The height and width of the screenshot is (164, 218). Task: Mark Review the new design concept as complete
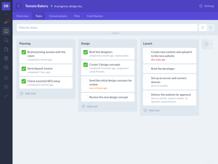[85, 97]
